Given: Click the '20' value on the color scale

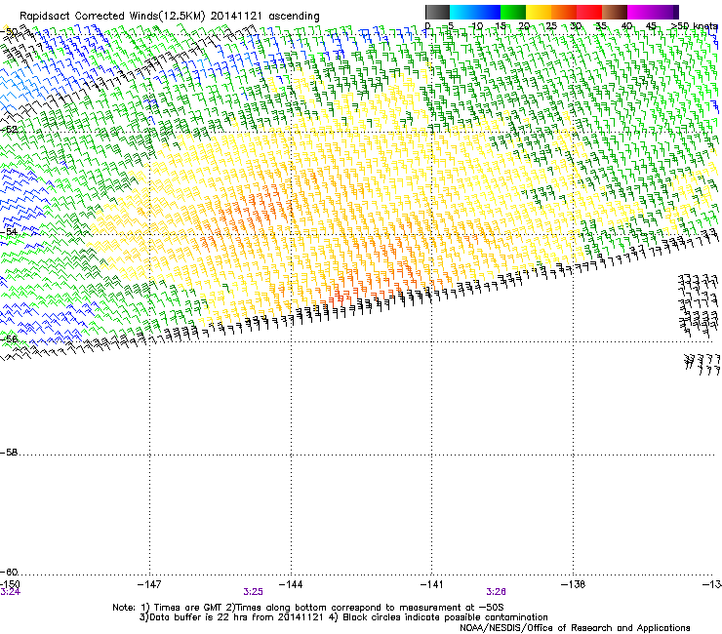Looking at the screenshot, I should (524, 26).
